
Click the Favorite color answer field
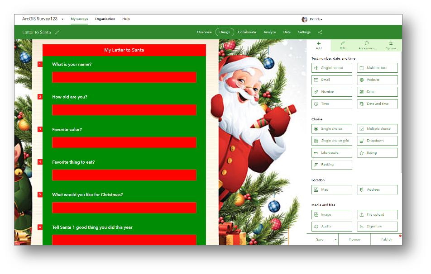[x=124, y=142]
